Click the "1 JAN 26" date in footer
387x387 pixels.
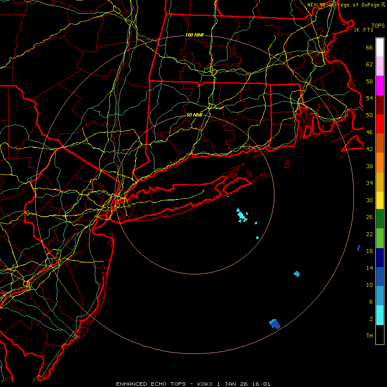[x=233, y=384]
